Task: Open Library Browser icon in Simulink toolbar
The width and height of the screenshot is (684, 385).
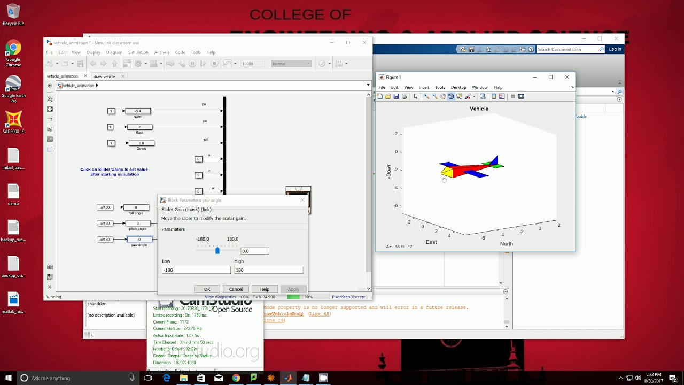Action: [x=127, y=63]
